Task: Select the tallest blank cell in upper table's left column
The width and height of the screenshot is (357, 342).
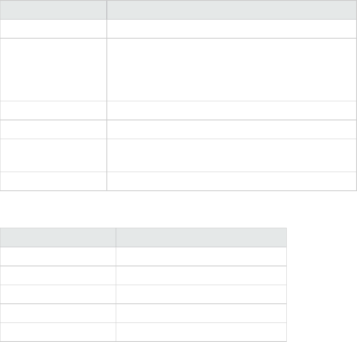Action: coord(54,70)
